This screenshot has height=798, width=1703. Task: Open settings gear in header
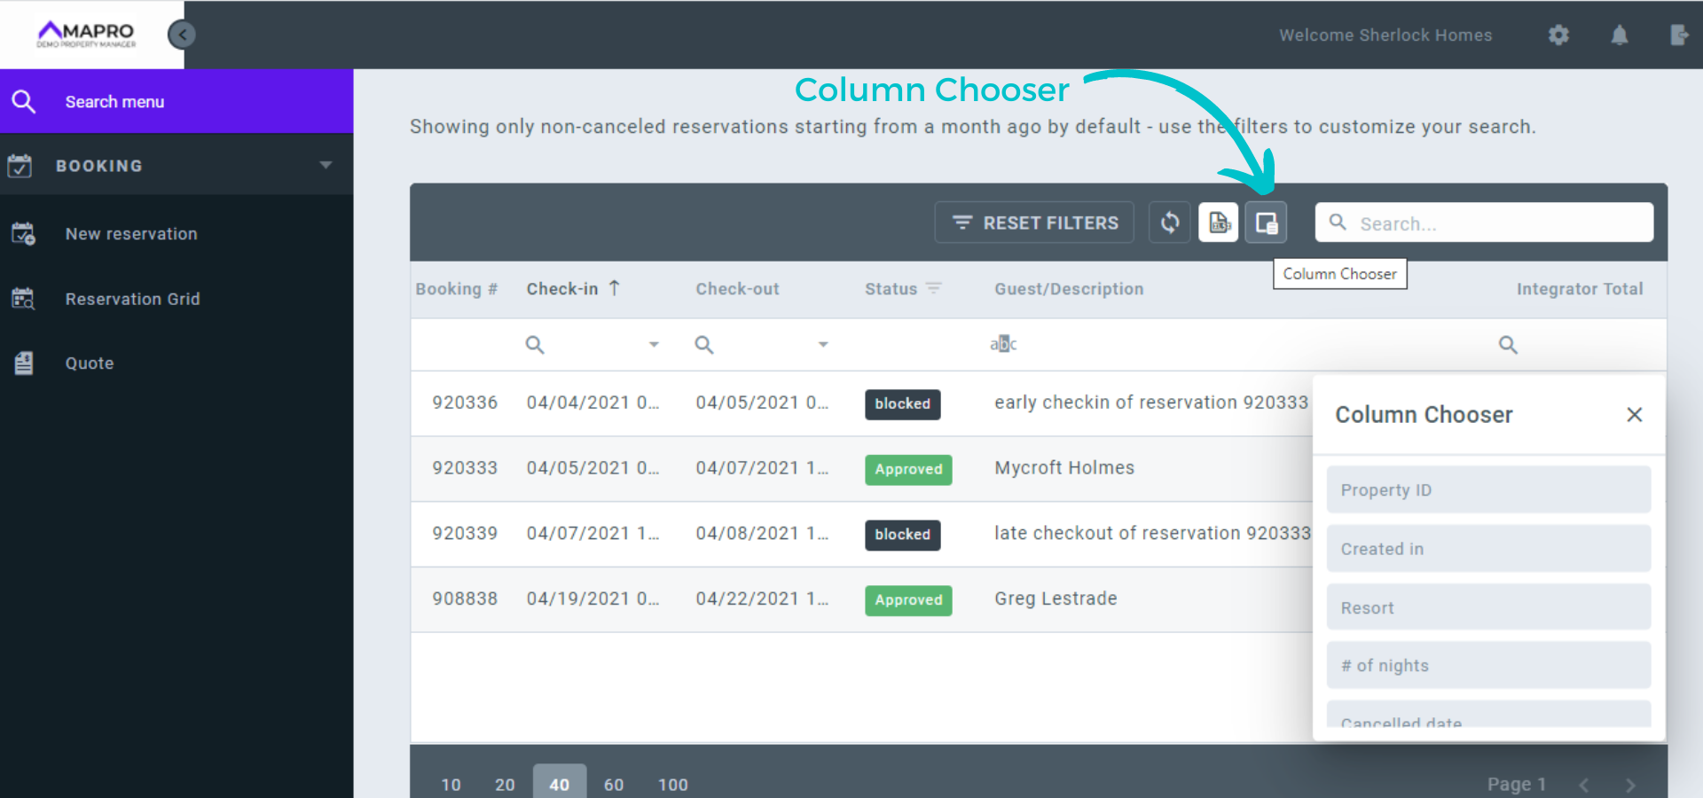pyautogui.click(x=1558, y=35)
